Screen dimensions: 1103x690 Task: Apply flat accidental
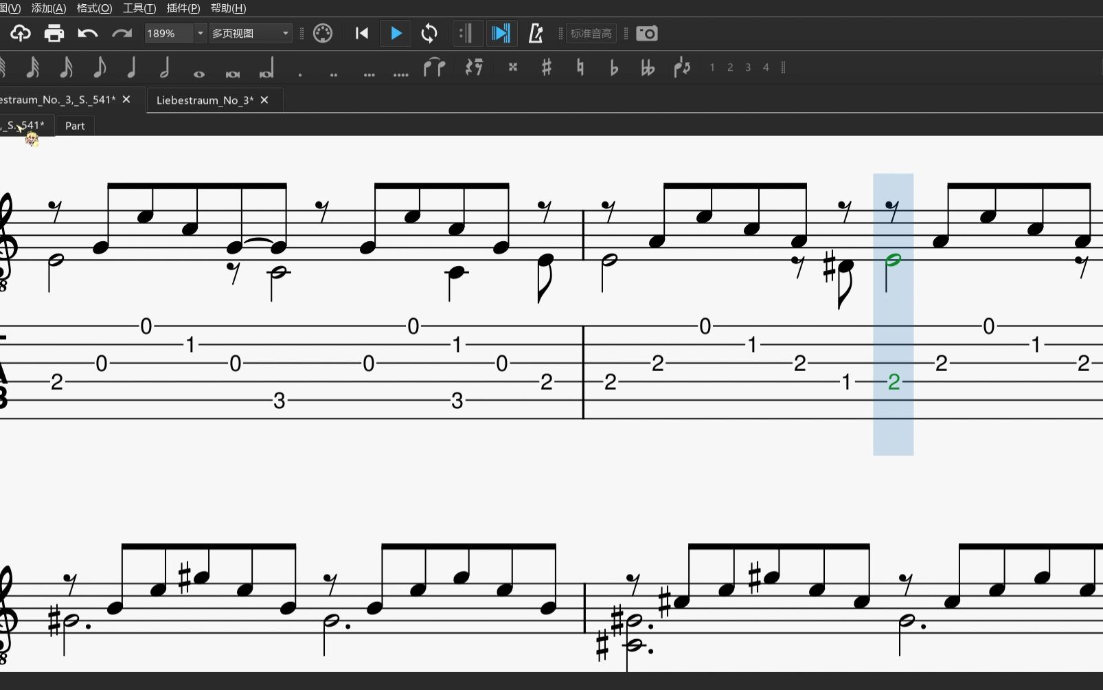[614, 67]
